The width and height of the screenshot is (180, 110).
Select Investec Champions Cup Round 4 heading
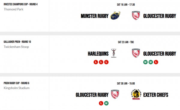(20, 4)
